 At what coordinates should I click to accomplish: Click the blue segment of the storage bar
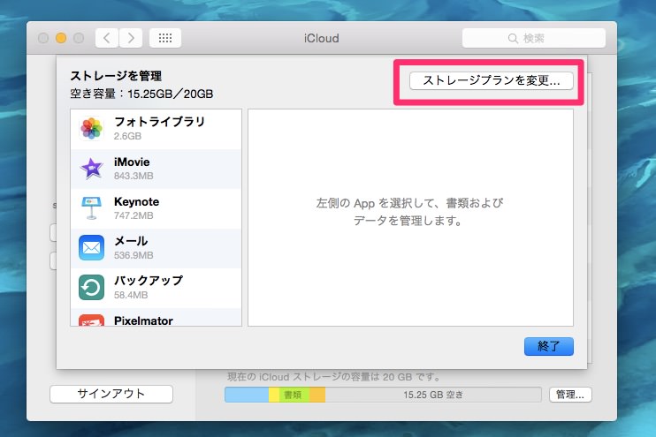click(x=247, y=395)
